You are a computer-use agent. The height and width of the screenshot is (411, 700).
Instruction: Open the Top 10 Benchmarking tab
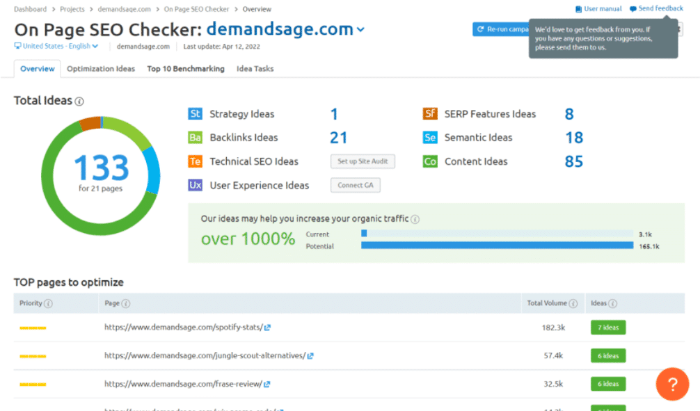186,69
